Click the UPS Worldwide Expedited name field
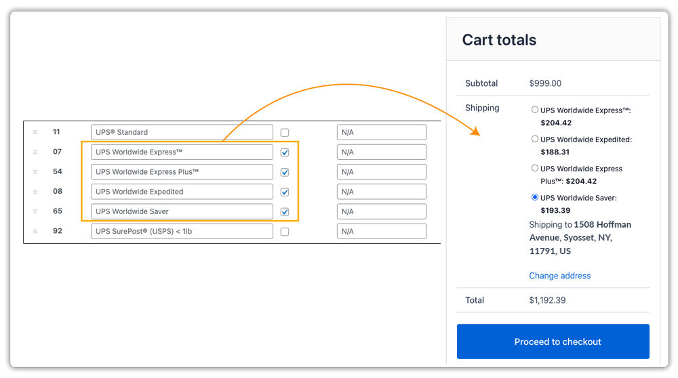 pos(182,192)
